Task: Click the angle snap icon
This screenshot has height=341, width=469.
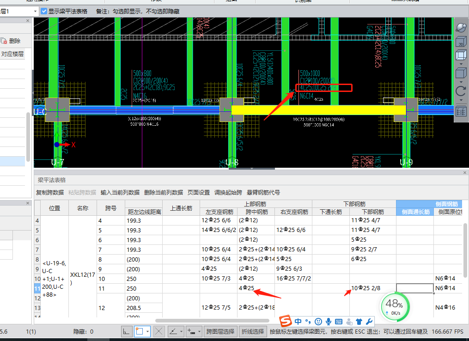Action: point(173,331)
